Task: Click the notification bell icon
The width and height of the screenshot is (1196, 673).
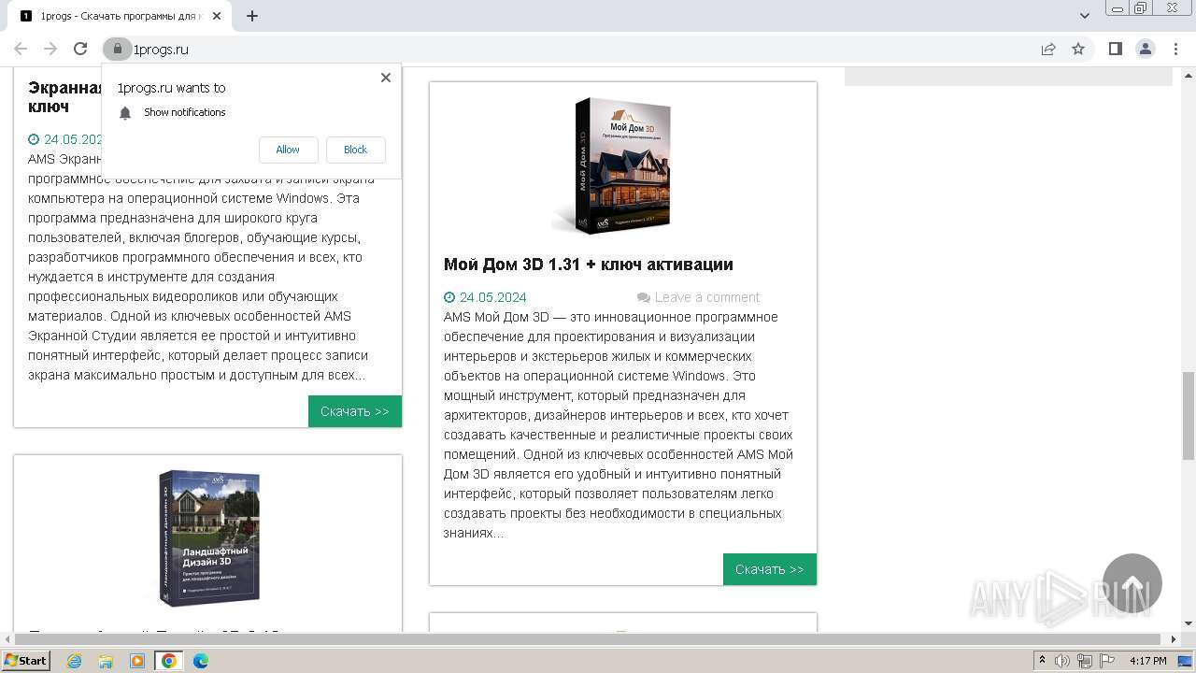Action: [125, 112]
